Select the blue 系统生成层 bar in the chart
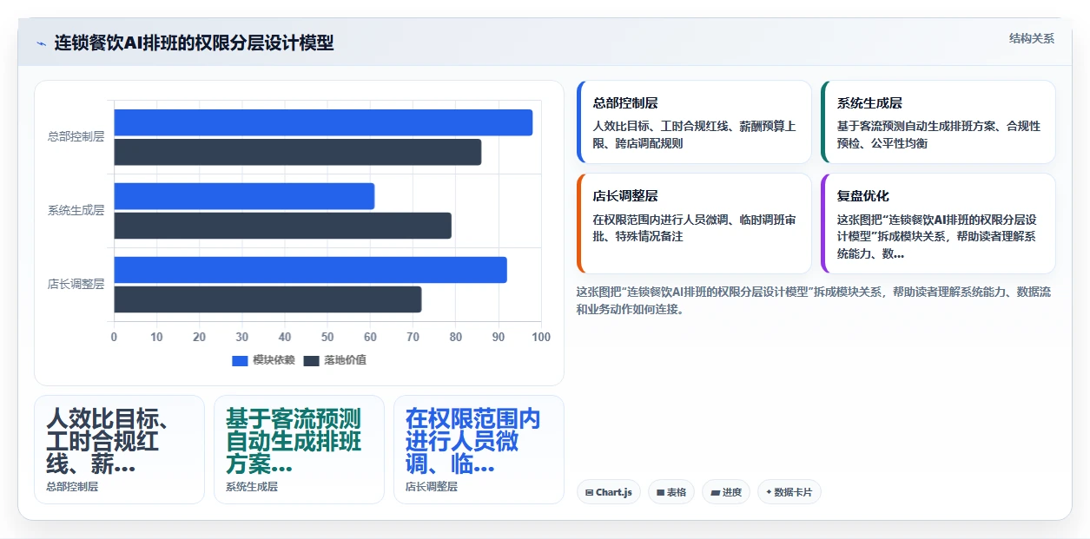The image size is (1090, 539). (x=244, y=196)
